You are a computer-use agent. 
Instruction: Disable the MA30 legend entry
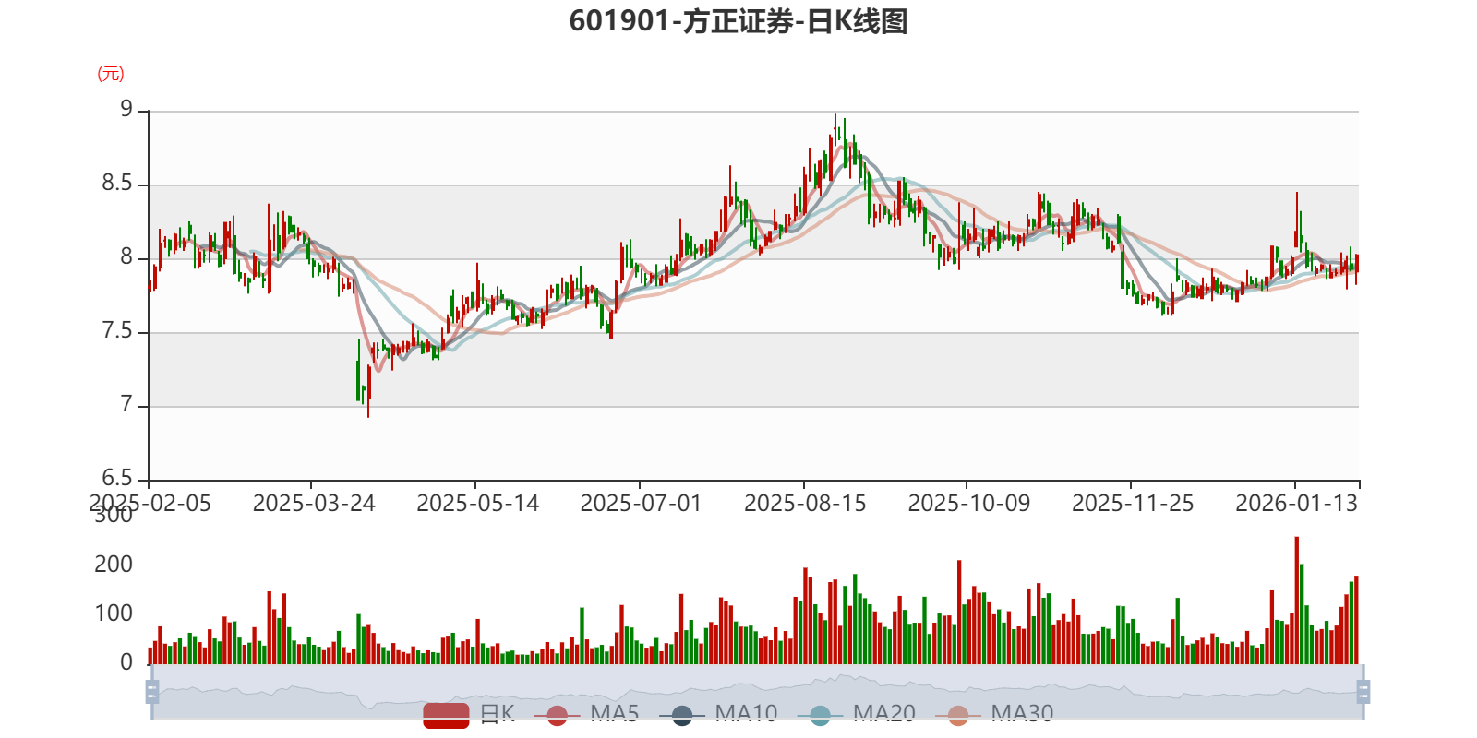point(994,714)
